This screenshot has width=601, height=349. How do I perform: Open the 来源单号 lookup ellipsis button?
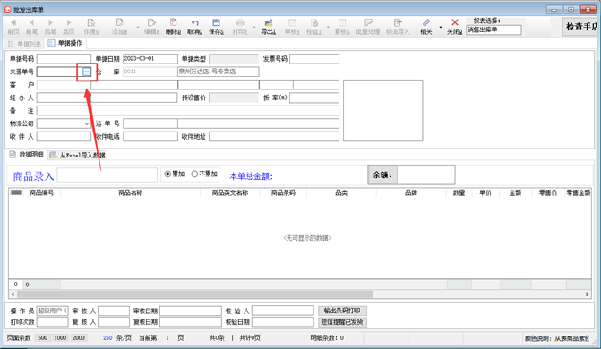(87, 72)
